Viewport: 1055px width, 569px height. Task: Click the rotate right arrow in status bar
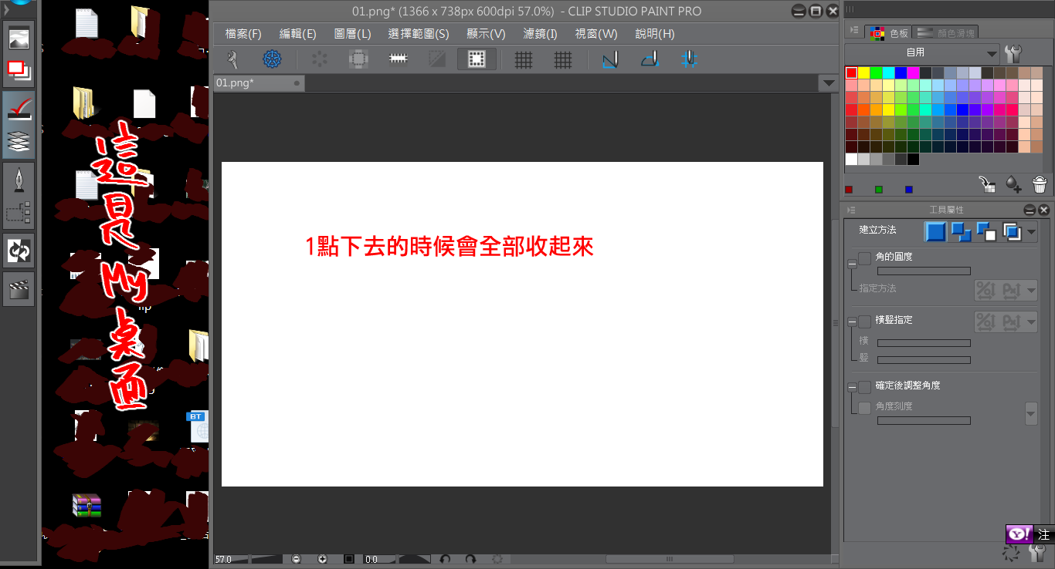470,559
